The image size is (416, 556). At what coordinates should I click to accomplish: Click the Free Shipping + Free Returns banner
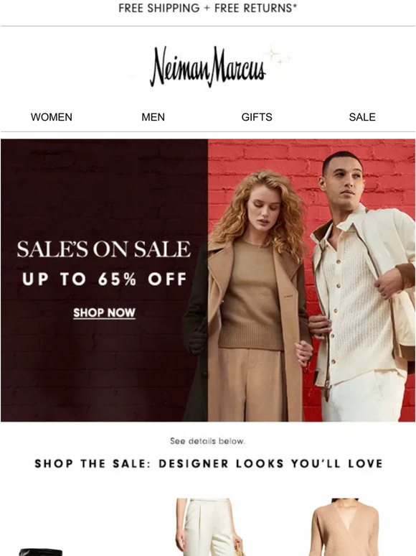(x=208, y=8)
